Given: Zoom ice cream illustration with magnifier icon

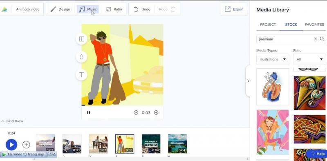Looking at the screenshot, I should [298, 79].
